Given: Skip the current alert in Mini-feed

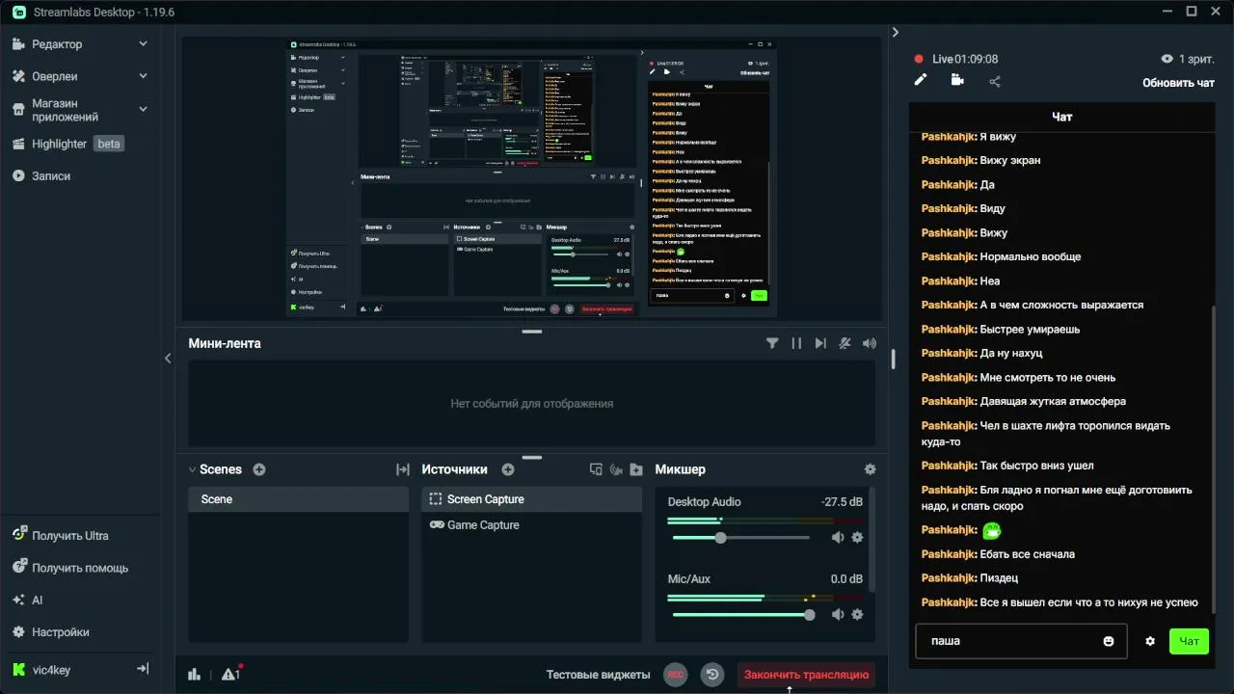Looking at the screenshot, I should coord(820,343).
